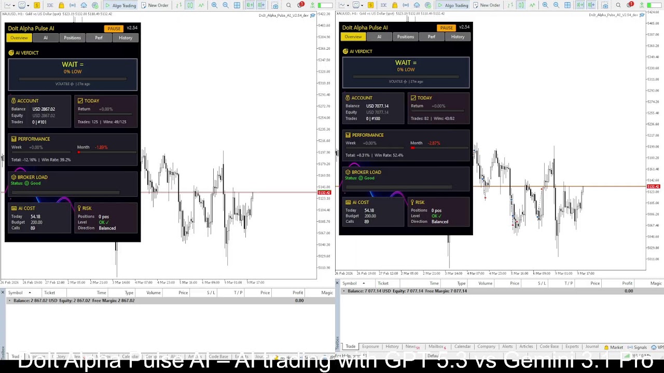This screenshot has height=373, width=664.
Task: Open History tab in right Pulse panel
Action: [458, 37]
